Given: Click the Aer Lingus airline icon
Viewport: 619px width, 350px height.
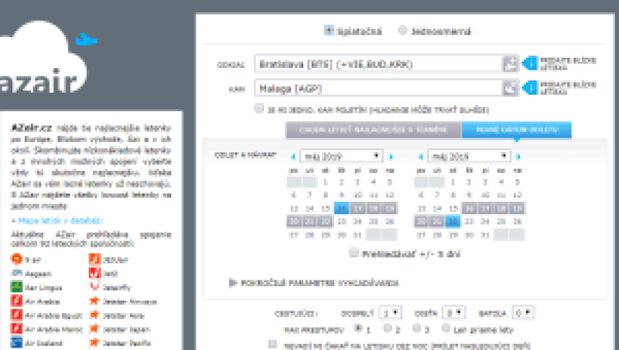Looking at the screenshot, I should tap(17, 287).
